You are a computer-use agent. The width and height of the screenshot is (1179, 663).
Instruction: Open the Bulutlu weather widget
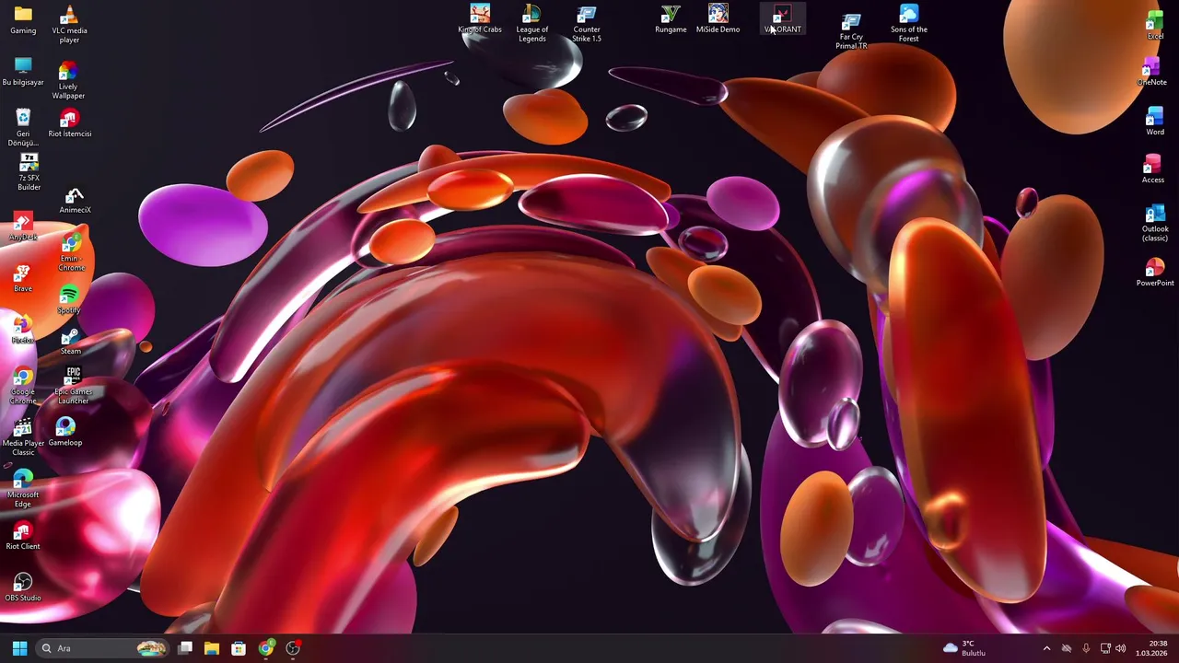[x=964, y=648]
